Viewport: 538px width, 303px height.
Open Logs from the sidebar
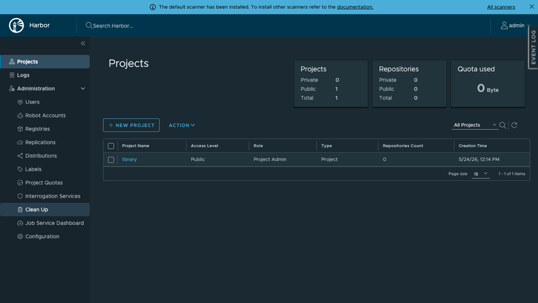click(45, 75)
